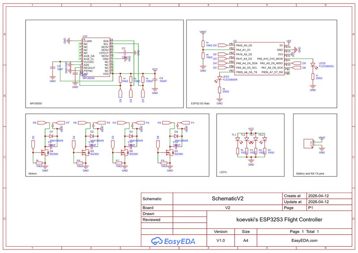Image resolution: width=358 pixels, height=253 pixels.
Task: Click the VCC label in the LED's section
Action: tap(251, 129)
